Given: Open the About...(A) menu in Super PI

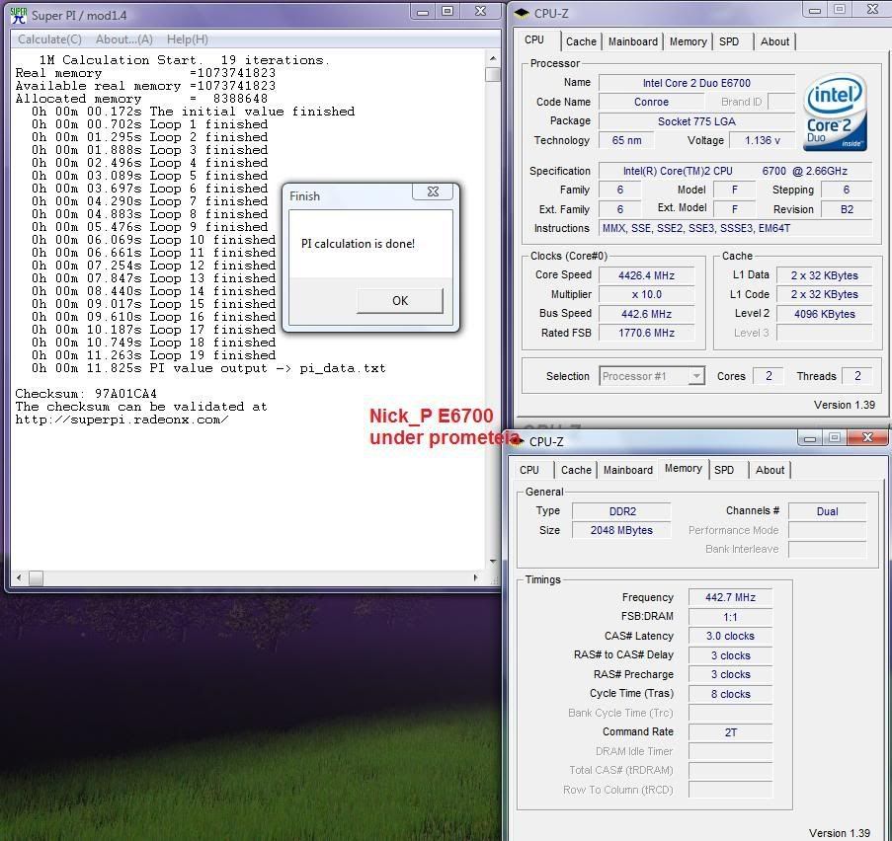Looking at the screenshot, I should tap(123, 39).
